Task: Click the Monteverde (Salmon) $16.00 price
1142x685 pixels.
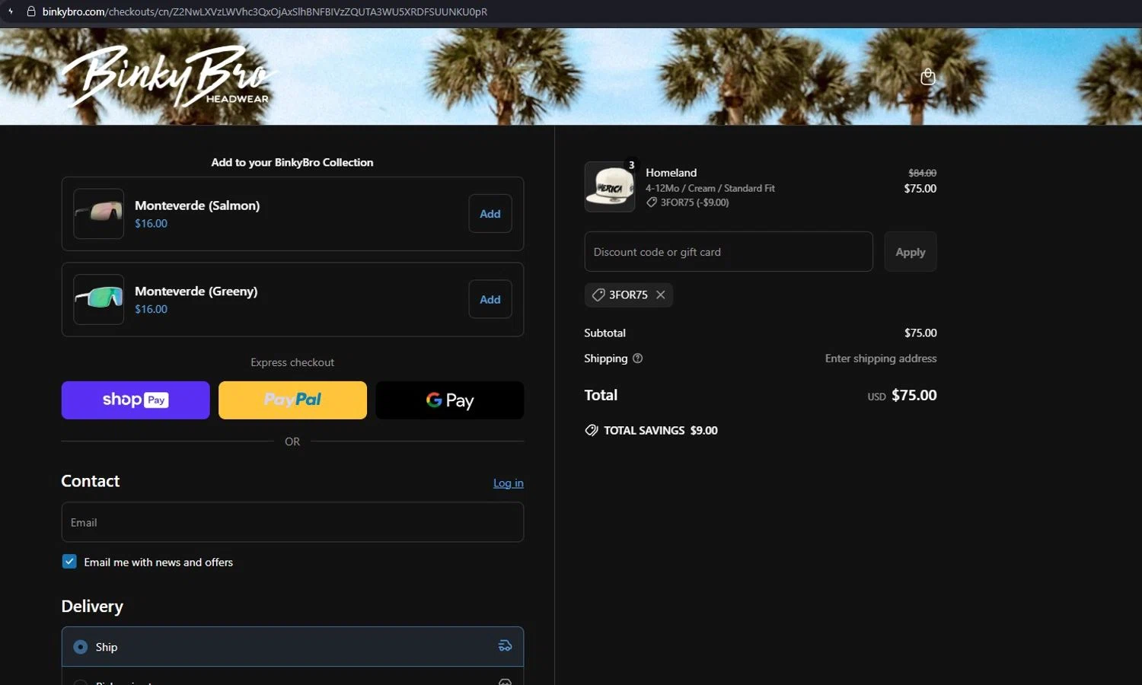Action: (x=151, y=223)
